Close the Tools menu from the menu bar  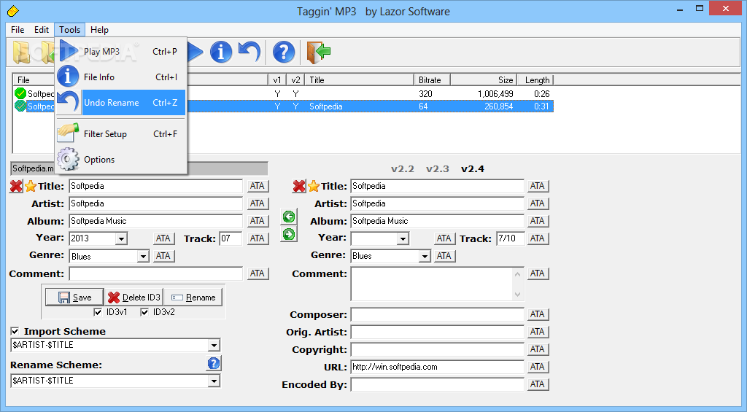pyautogui.click(x=69, y=29)
